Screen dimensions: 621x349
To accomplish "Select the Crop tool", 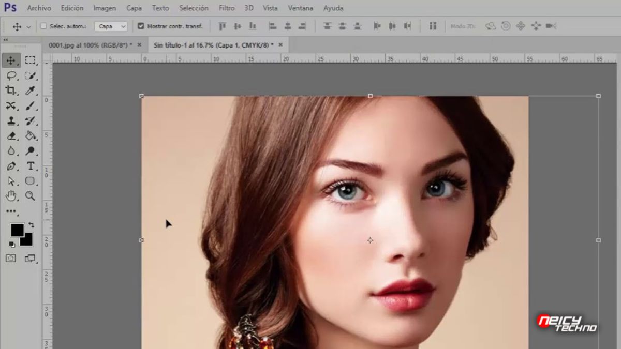I will click(11, 91).
